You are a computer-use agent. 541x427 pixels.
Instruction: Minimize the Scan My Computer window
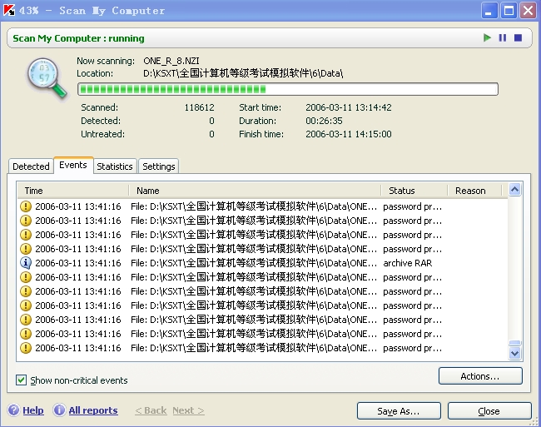[489, 10]
